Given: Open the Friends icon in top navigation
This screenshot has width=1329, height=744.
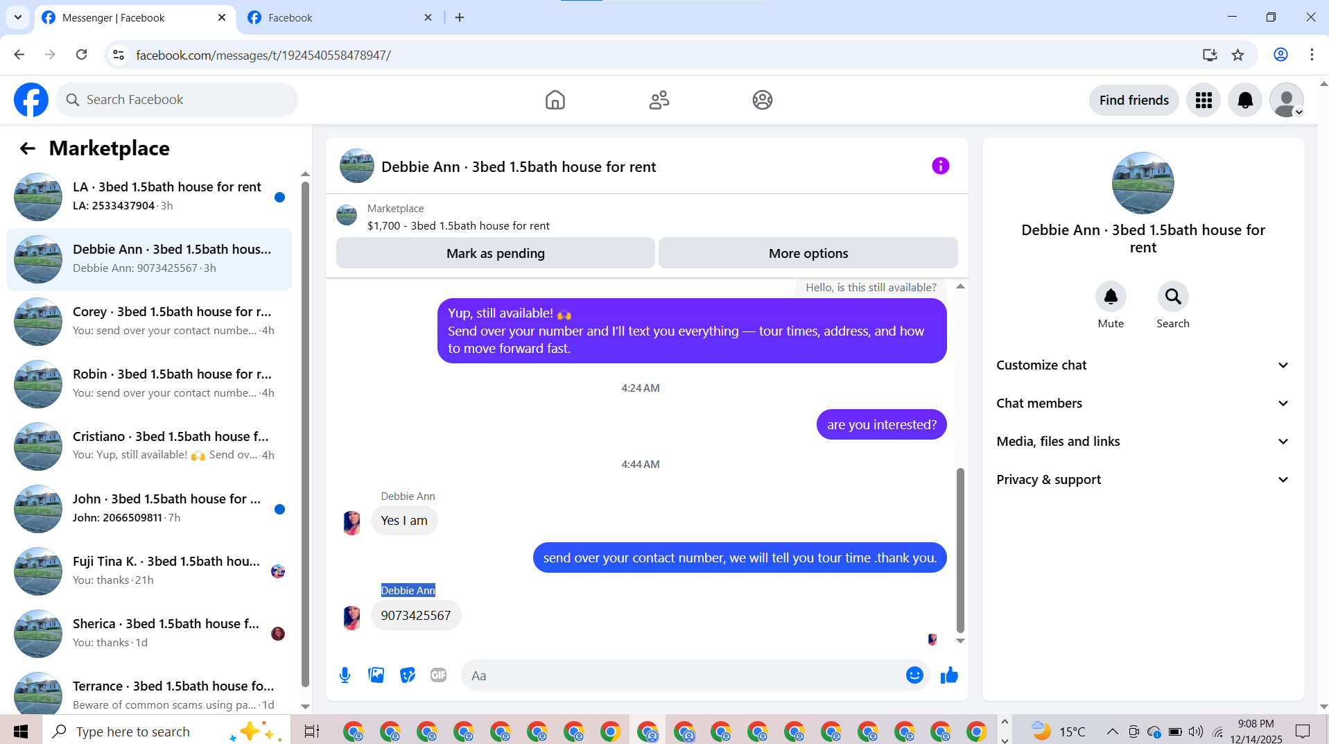Looking at the screenshot, I should [x=659, y=100].
